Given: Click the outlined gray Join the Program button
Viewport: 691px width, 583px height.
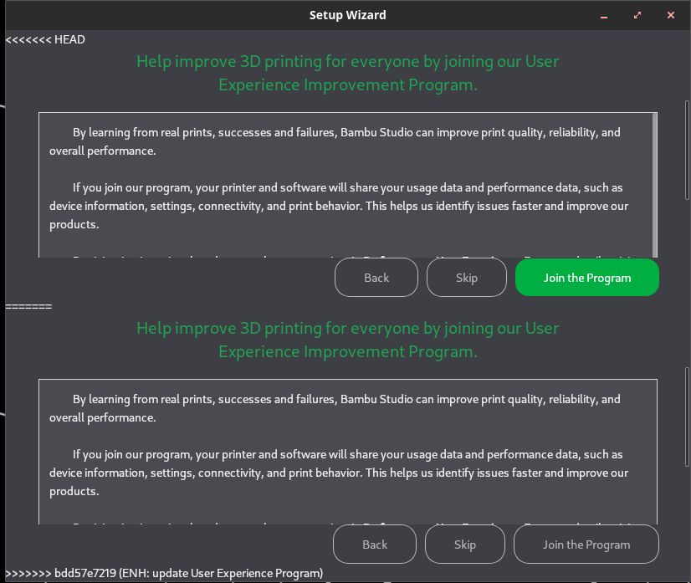Looking at the screenshot, I should pos(586,545).
